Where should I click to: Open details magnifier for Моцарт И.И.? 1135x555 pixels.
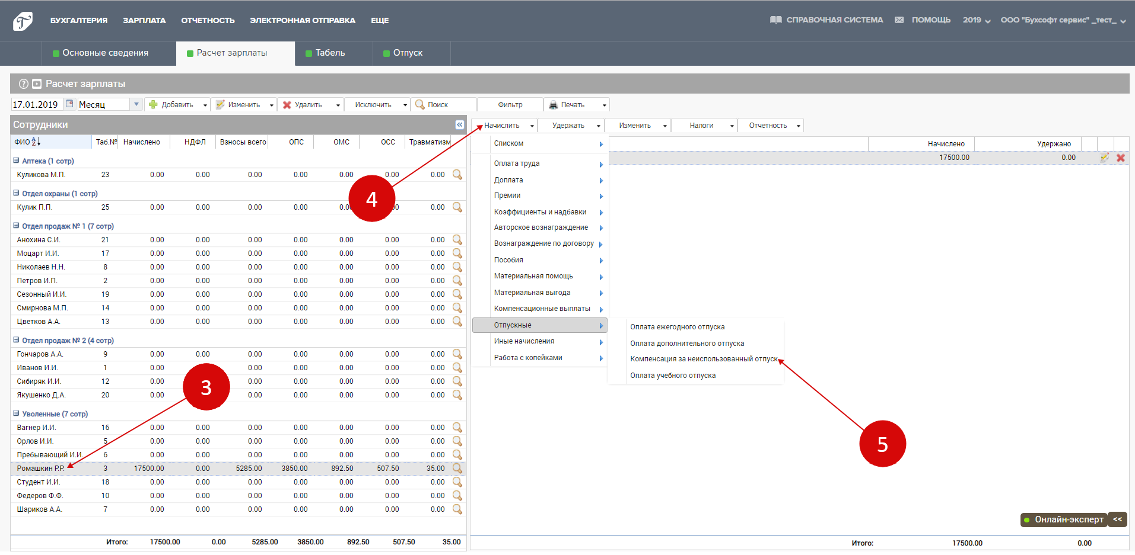(457, 253)
